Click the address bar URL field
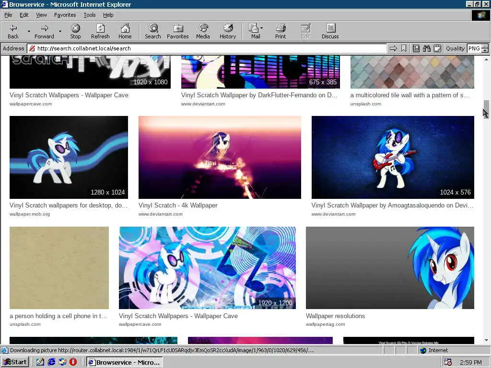491x368 pixels. click(x=207, y=48)
